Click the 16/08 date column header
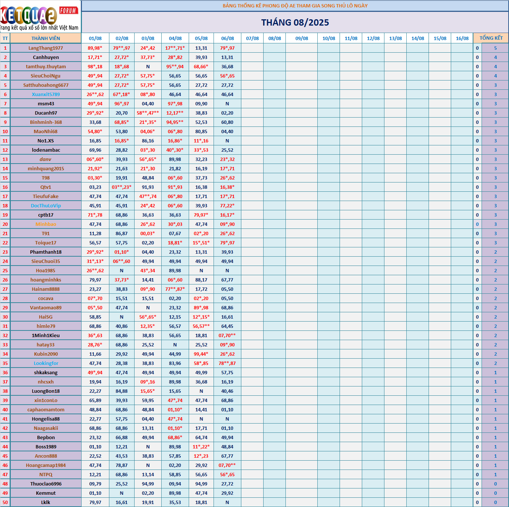509x507 pixels. (x=462, y=38)
